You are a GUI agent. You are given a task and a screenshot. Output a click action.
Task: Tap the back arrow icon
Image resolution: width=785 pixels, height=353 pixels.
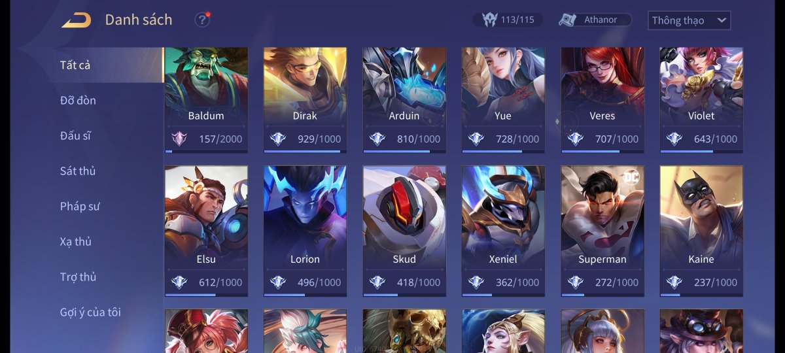(77, 20)
